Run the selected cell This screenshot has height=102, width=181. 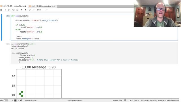coord(21,10)
